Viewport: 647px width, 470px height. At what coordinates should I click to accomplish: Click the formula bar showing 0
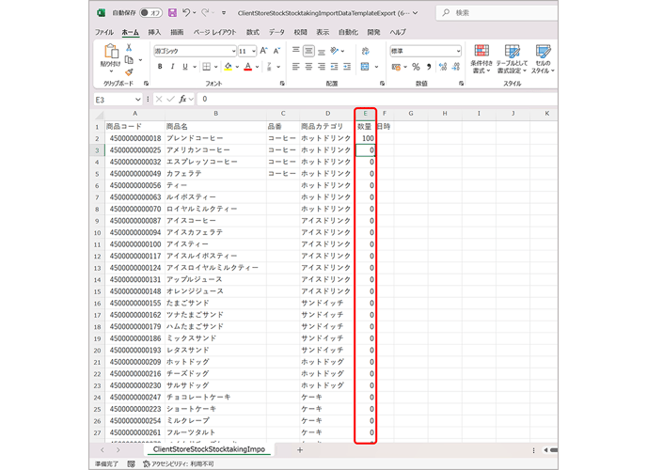[x=377, y=99]
